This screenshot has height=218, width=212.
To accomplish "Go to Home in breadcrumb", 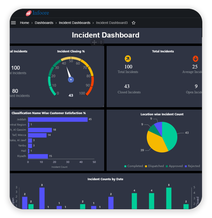I will pos(24,23).
